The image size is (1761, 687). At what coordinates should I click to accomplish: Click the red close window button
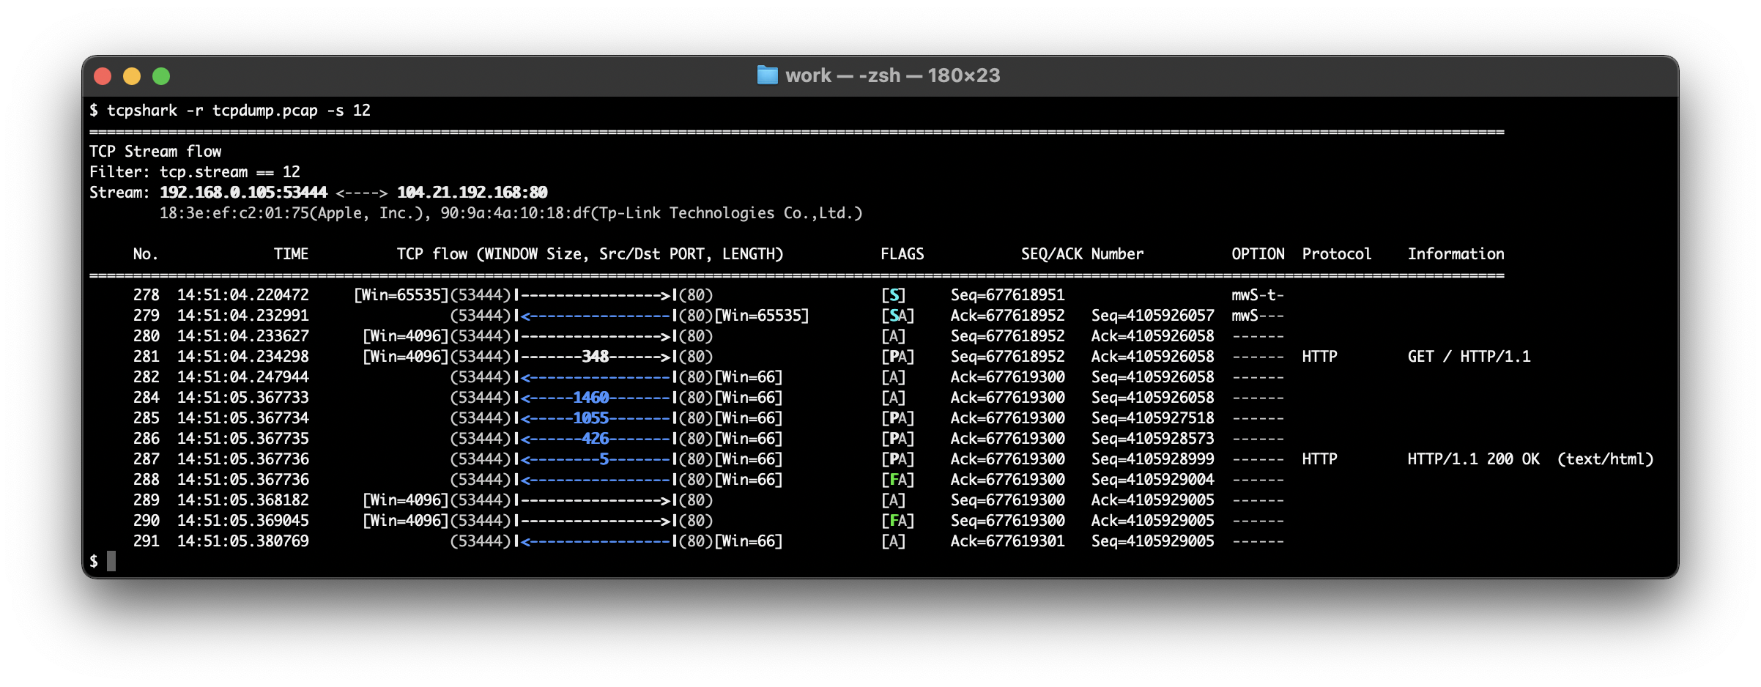(x=103, y=76)
